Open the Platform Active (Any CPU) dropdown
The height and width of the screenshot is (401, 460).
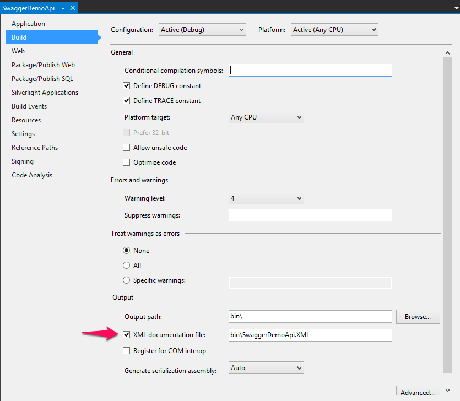(334, 30)
